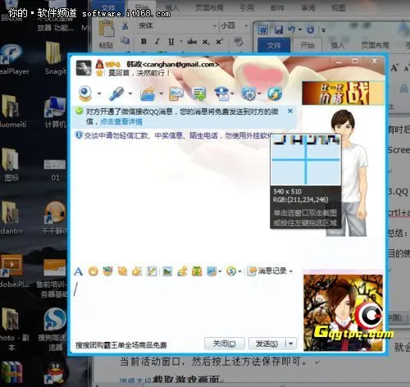Click Save in Word quick access toolbar
Image resolution: width=410 pixels, height=387 pixels.
278,30
